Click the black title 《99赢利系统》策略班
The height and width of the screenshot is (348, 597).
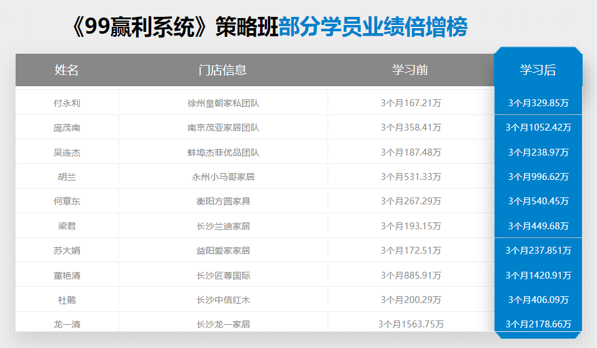click(x=175, y=27)
